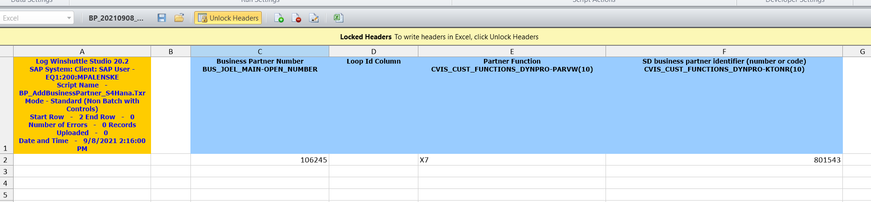Image resolution: width=871 pixels, height=202 pixels.
Task: Click cell containing 106245
Action: (260, 160)
